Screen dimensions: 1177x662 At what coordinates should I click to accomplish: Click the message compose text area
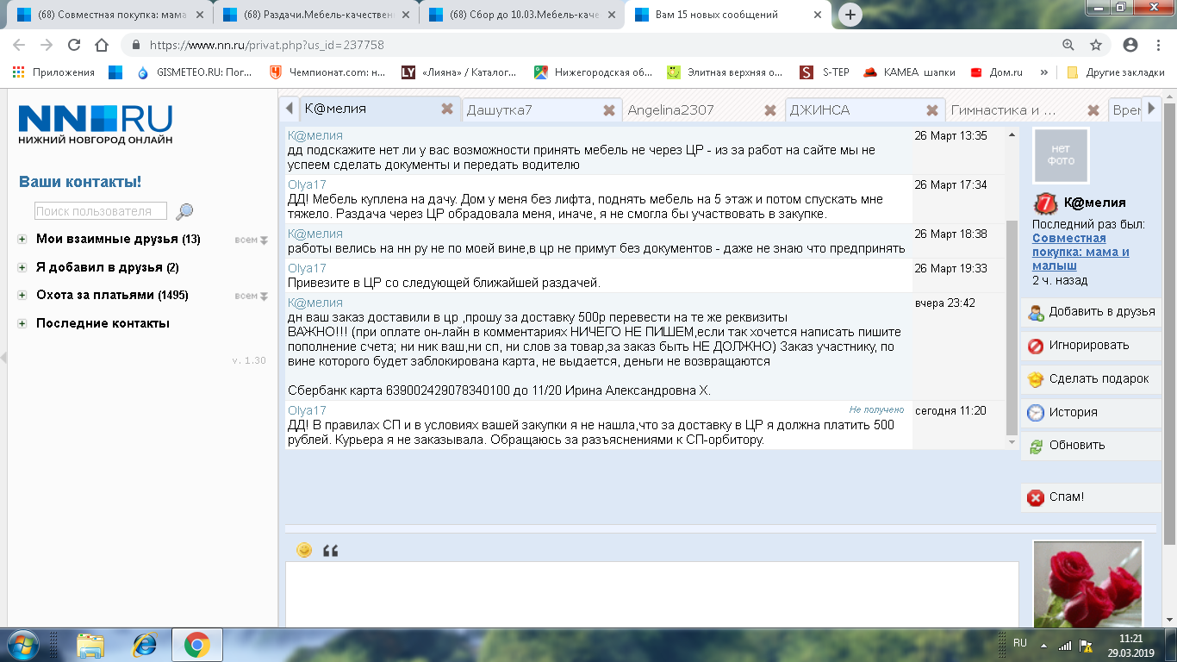[x=652, y=595]
